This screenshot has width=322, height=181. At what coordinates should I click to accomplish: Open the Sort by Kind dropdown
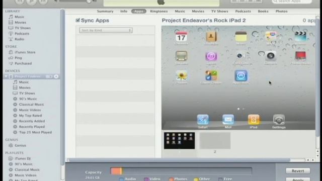[x=106, y=30]
